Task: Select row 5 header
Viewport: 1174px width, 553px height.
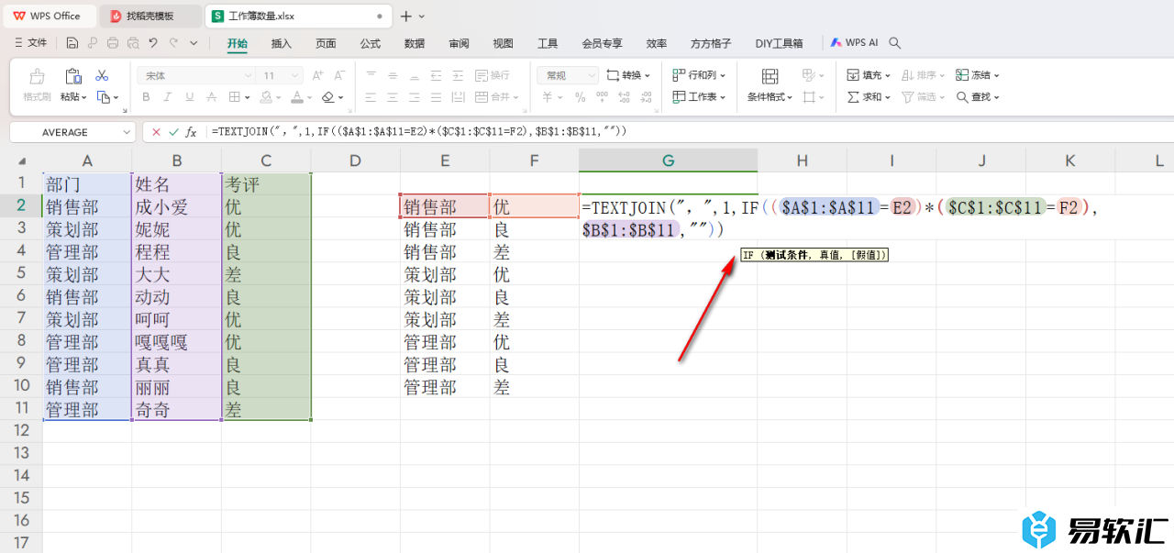Action: coord(20,274)
